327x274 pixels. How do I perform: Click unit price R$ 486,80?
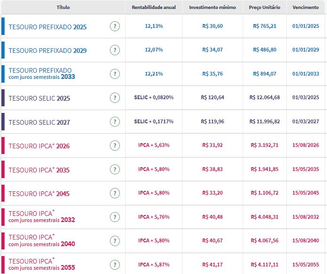click(x=265, y=50)
